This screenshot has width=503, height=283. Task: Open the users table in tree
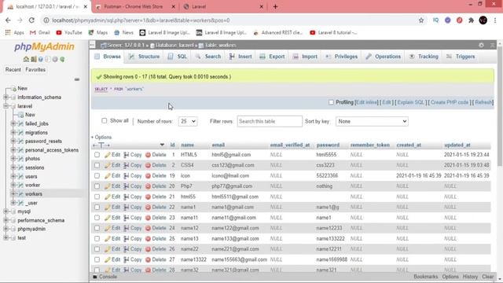[31, 176]
